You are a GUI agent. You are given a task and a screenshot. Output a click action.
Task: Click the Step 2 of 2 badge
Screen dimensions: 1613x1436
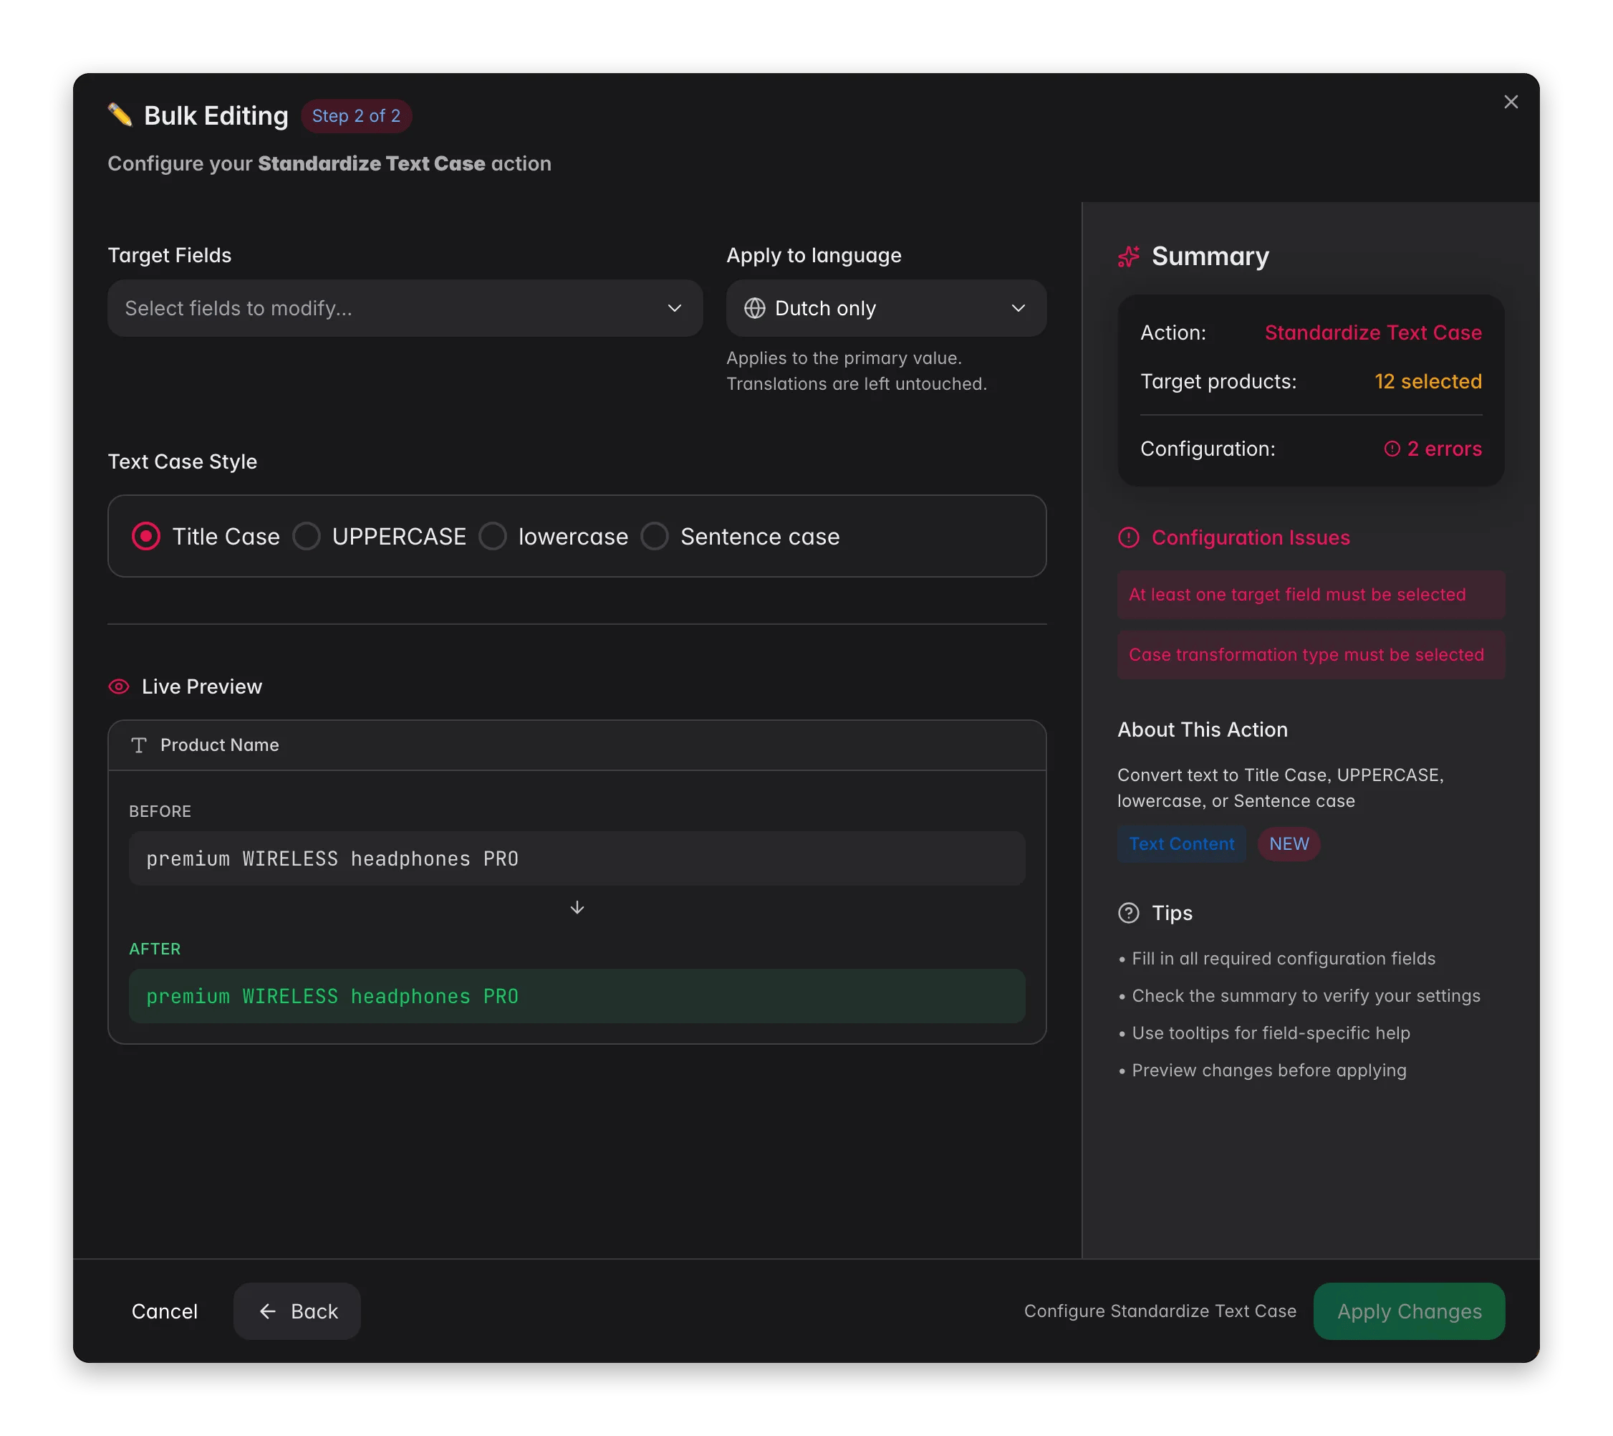click(x=356, y=116)
